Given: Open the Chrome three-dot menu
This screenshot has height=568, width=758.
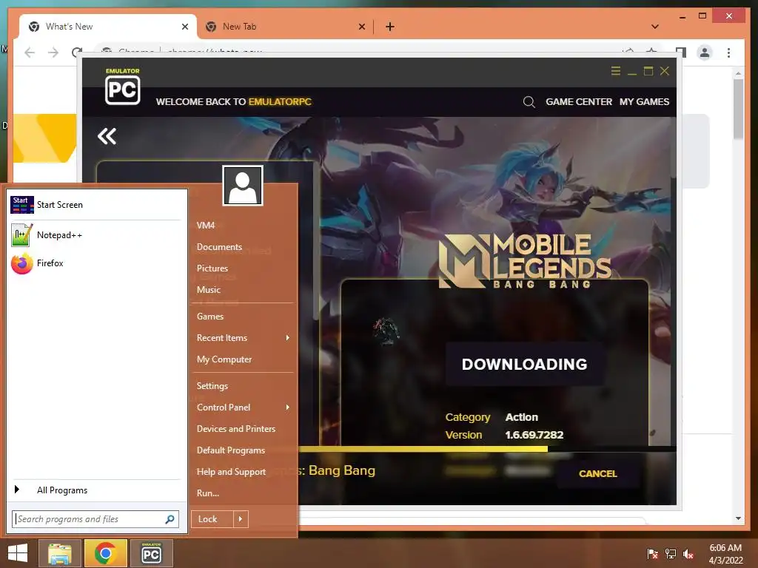Looking at the screenshot, I should pyautogui.click(x=728, y=53).
